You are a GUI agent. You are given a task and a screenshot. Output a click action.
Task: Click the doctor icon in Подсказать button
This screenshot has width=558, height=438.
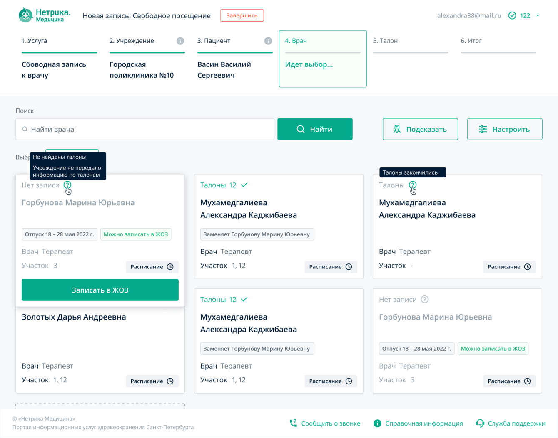click(x=397, y=129)
